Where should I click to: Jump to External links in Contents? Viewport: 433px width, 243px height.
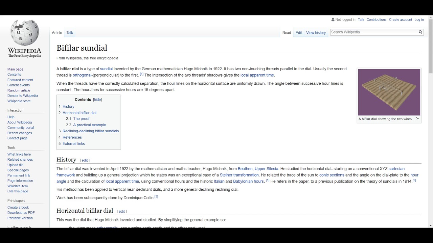74,143
